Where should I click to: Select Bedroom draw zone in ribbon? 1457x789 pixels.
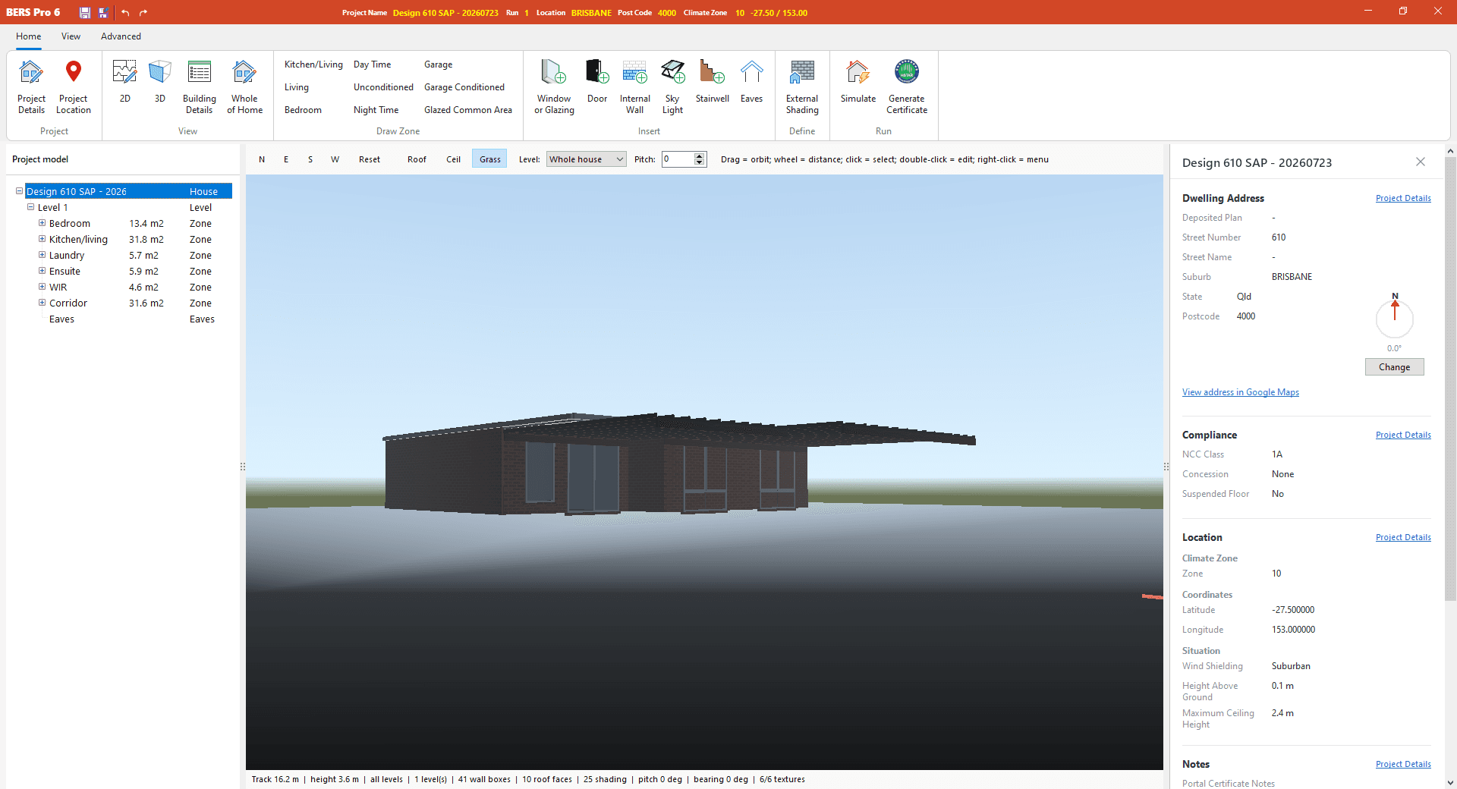click(303, 110)
